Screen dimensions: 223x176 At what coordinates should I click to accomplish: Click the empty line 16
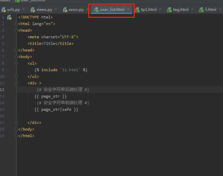120,116
